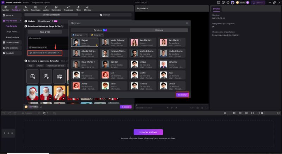Open the Archivo menu

pyautogui.click(x=26, y=2)
